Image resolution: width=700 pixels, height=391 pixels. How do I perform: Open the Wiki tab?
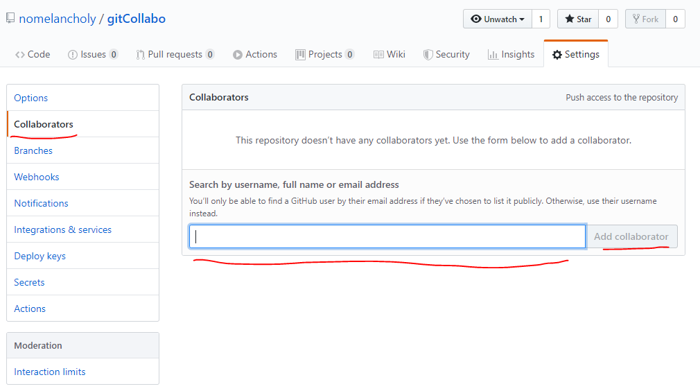click(390, 55)
